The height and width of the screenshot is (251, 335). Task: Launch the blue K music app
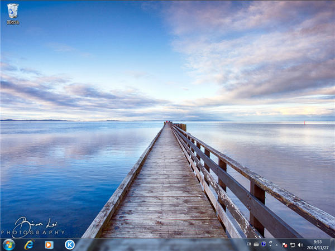[x=69, y=244]
